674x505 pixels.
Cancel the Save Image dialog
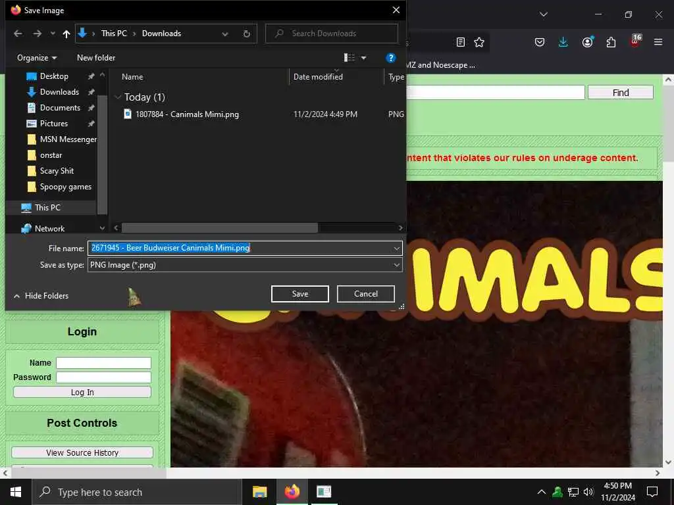tap(366, 294)
